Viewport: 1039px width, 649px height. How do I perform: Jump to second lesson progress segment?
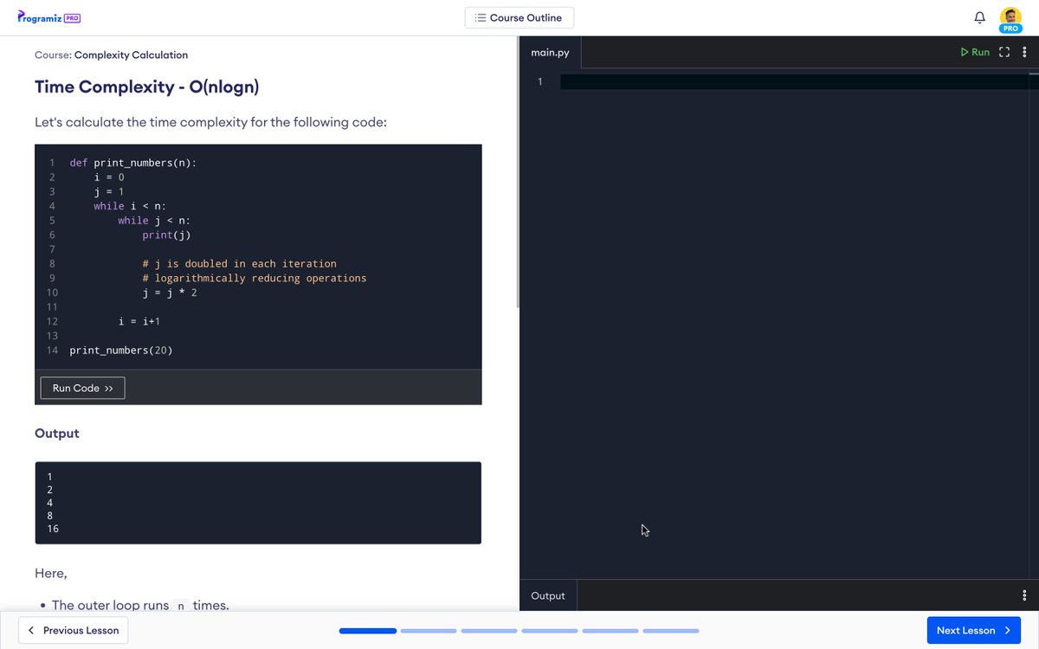(429, 631)
